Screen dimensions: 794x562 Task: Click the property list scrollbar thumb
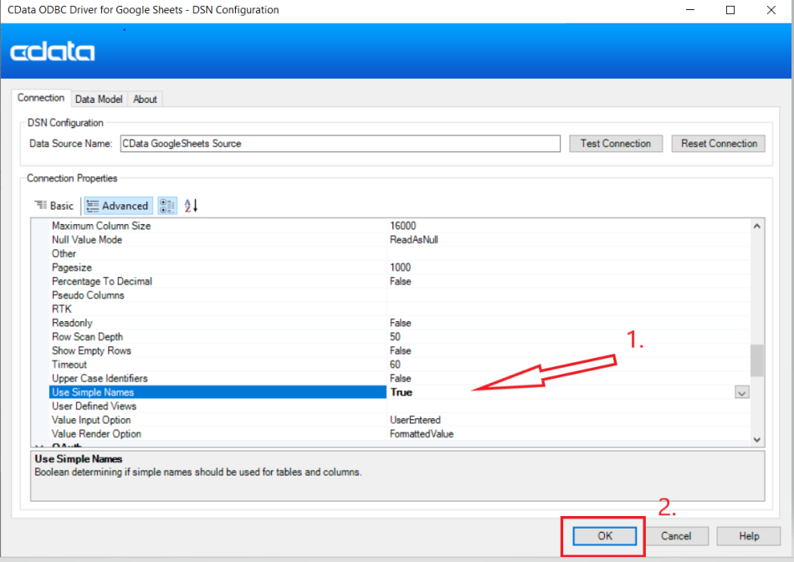click(757, 360)
